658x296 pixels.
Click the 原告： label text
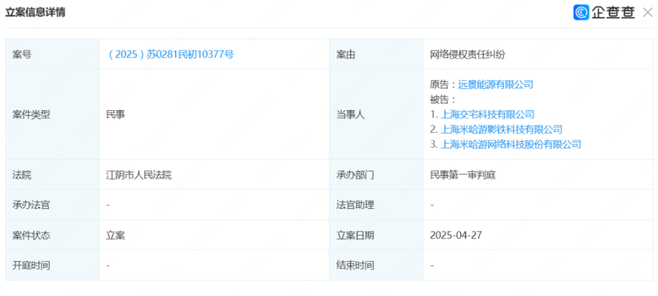[x=444, y=84]
